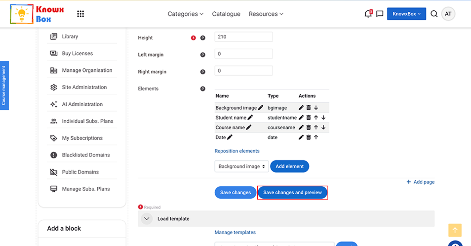
Task: Open the notifications bell
Action: (368, 14)
